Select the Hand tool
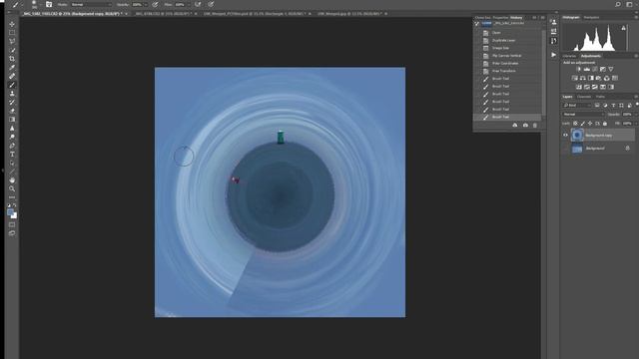Screen dimensions: 639x359 point(12,179)
